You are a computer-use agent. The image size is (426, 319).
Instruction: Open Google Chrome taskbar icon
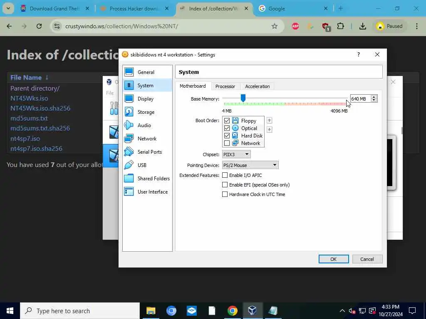click(x=232, y=310)
